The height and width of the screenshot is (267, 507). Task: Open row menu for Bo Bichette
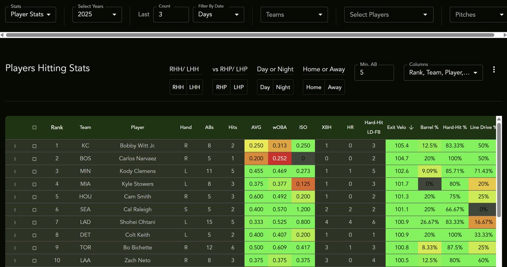pyautogui.click(x=15, y=248)
